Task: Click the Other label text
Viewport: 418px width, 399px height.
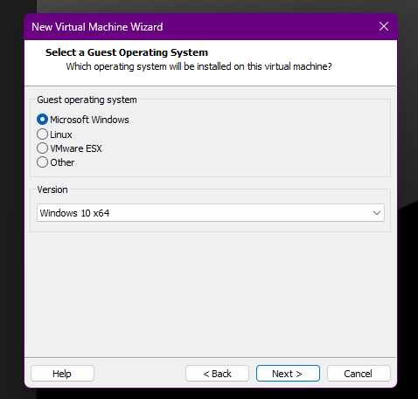Action: click(x=62, y=162)
